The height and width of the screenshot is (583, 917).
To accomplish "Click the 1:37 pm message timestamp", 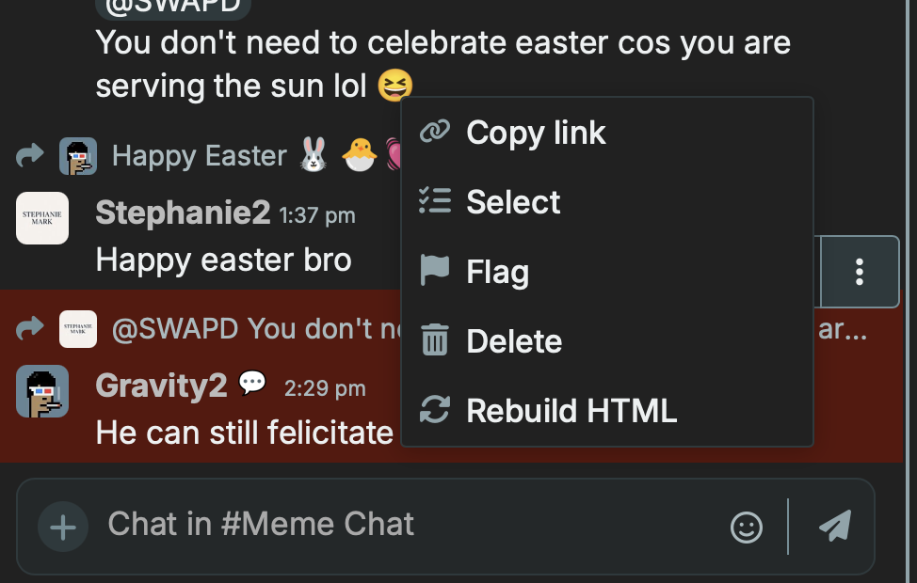I will [317, 215].
